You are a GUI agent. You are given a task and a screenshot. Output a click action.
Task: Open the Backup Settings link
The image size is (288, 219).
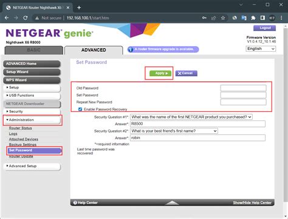pyautogui.click(x=22, y=145)
